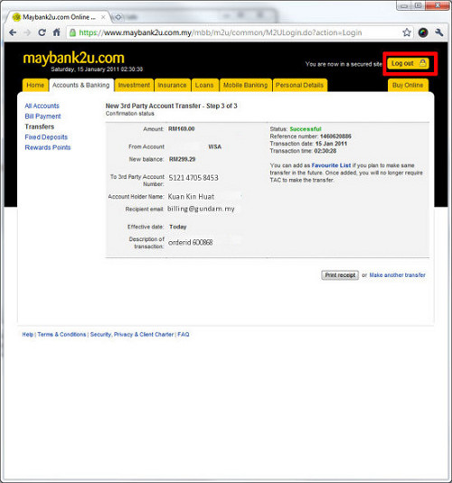Image resolution: width=452 pixels, height=483 pixels.
Task: Open Personal Details tab
Action: [299, 85]
